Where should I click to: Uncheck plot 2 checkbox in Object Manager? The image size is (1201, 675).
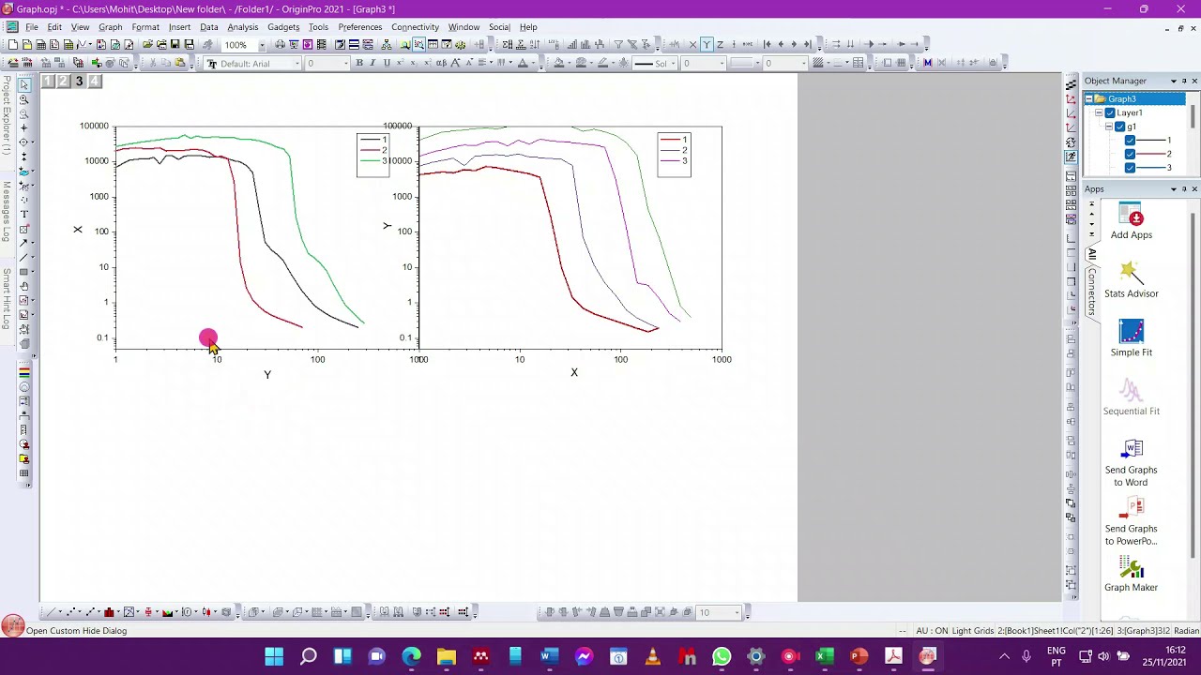(1130, 154)
